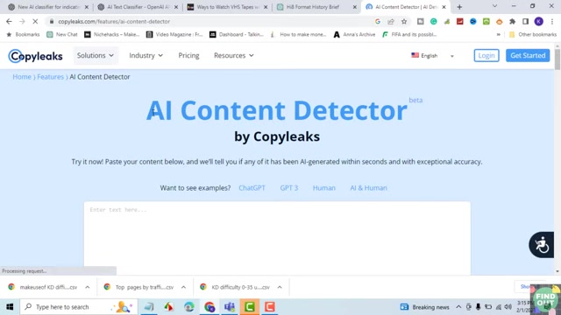
Task: Load the ChatGPT example
Action: point(252,188)
